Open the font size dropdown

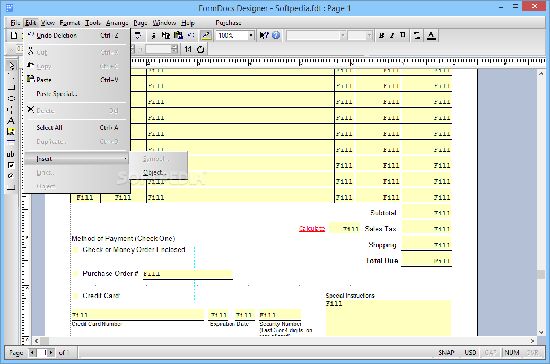click(369, 35)
